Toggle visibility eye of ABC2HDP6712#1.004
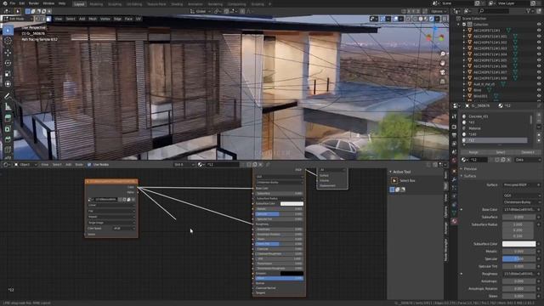 pyautogui.click(x=539, y=54)
